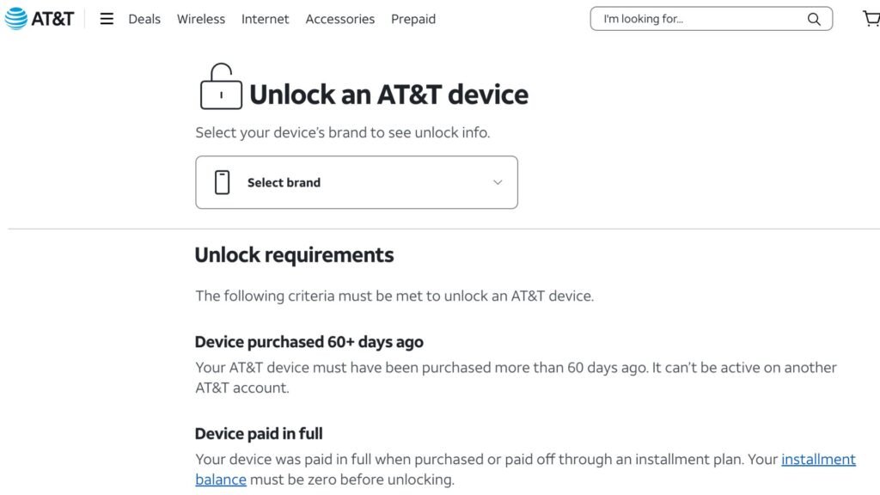This screenshot has width=880, height=495.
Task: Click the AT&T wordmark next to the globe
Action: 52,17
